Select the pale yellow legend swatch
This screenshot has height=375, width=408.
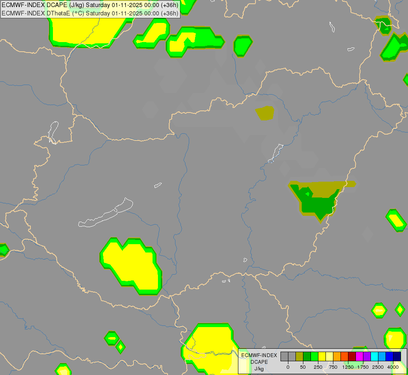[329, 356]
